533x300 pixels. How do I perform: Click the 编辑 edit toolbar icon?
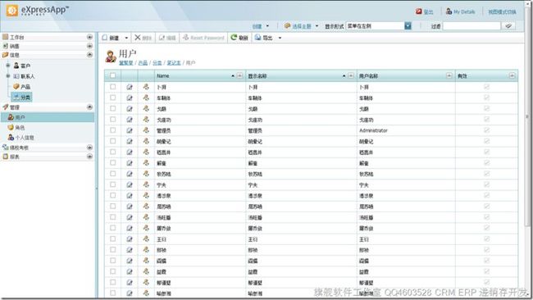point(162,38)
